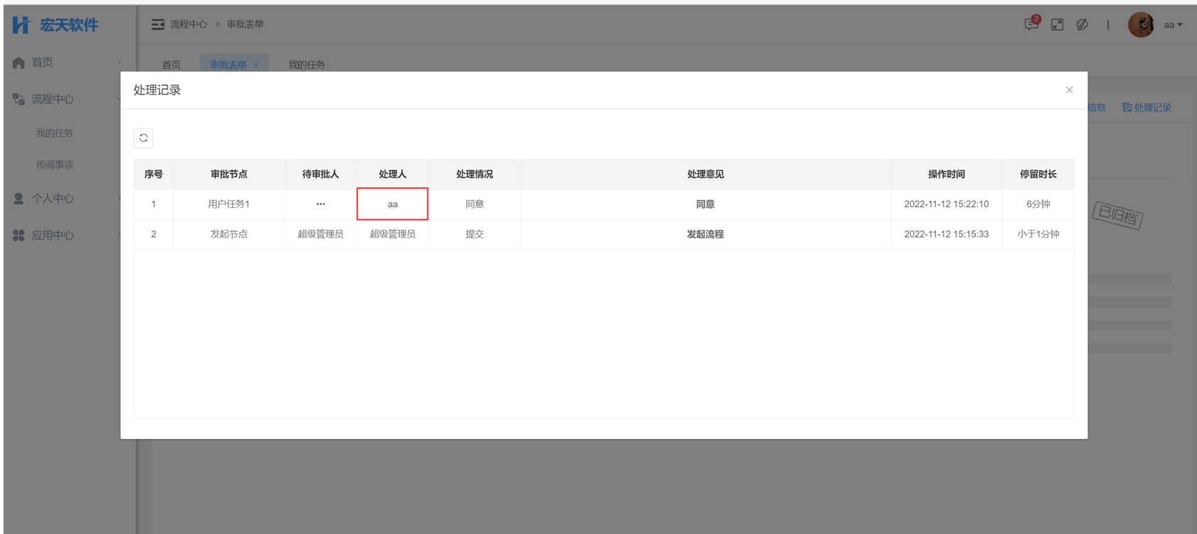Click the 待审批人 column header

[x=320, y=174]
